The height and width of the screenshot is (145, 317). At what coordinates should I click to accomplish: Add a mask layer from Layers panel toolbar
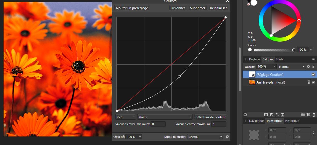click(x=266, y=114)
